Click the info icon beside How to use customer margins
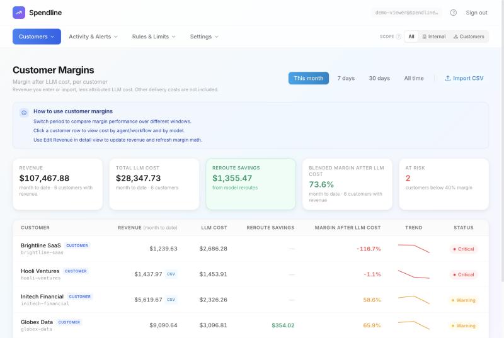 pyautogui.click(x=24, y=113)
